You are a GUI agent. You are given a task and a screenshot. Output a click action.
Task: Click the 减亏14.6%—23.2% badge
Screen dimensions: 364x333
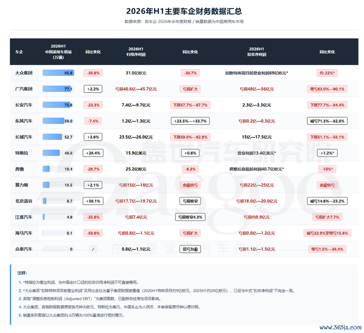click(327, 201)
